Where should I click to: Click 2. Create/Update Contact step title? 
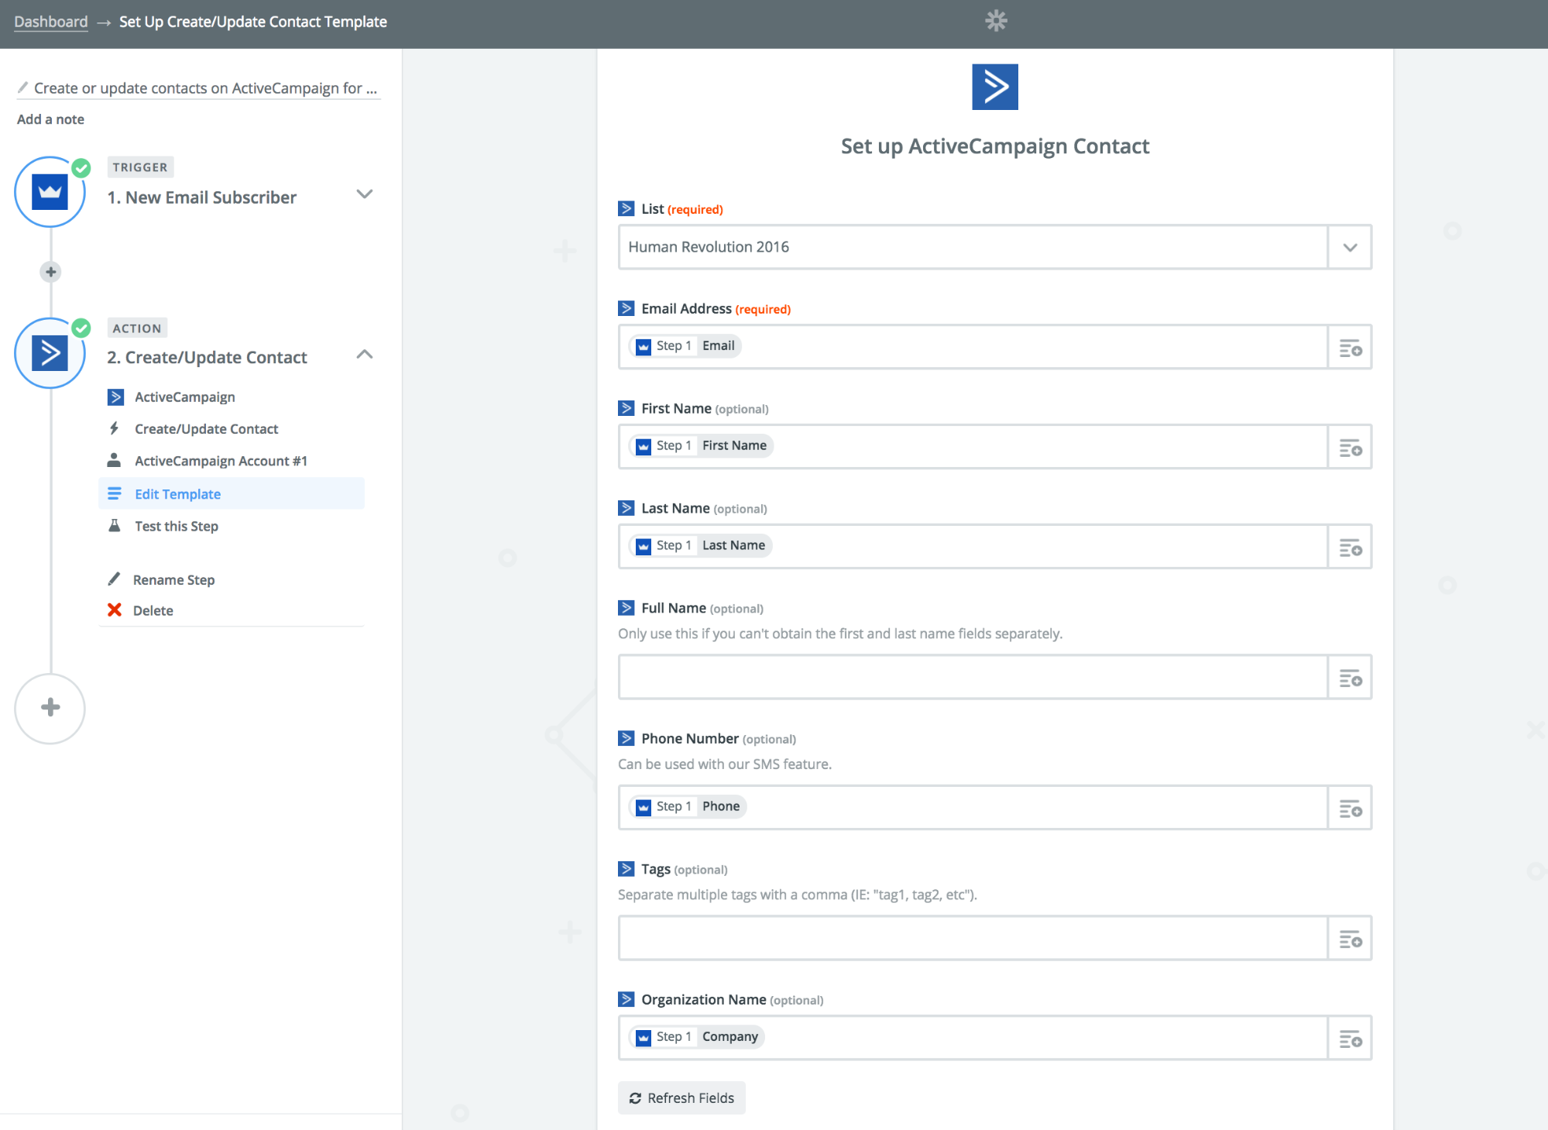[207, 358]
